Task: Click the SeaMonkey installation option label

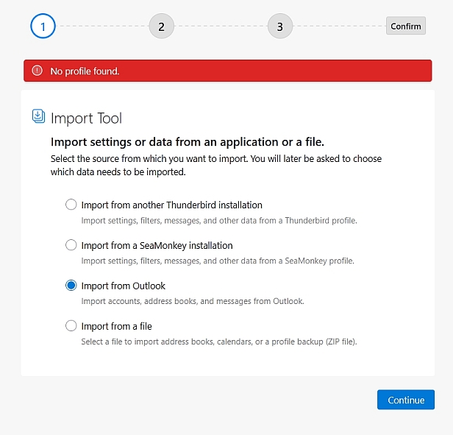Action: click(x=157, y=245)
